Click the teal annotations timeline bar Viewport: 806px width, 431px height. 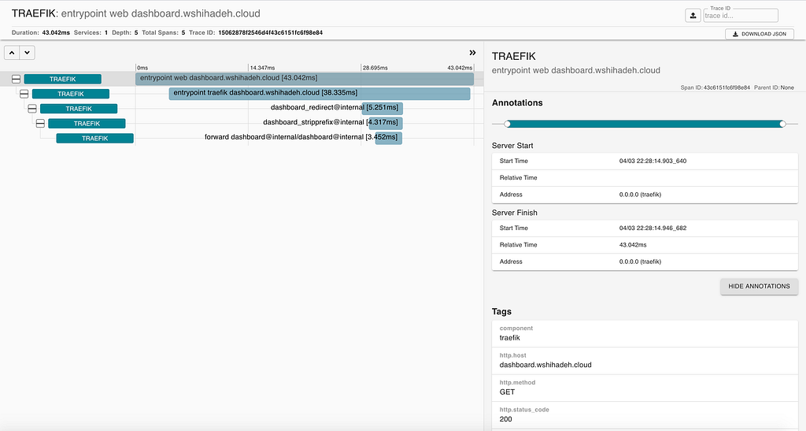tap(645, 124)
